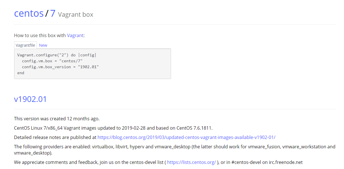Click the config.vm.box_version code line

tap(60, 67)
